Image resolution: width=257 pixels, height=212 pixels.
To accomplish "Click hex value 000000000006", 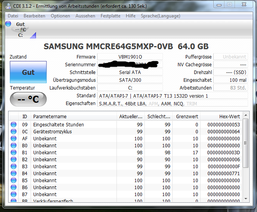I will coord(224,160).
